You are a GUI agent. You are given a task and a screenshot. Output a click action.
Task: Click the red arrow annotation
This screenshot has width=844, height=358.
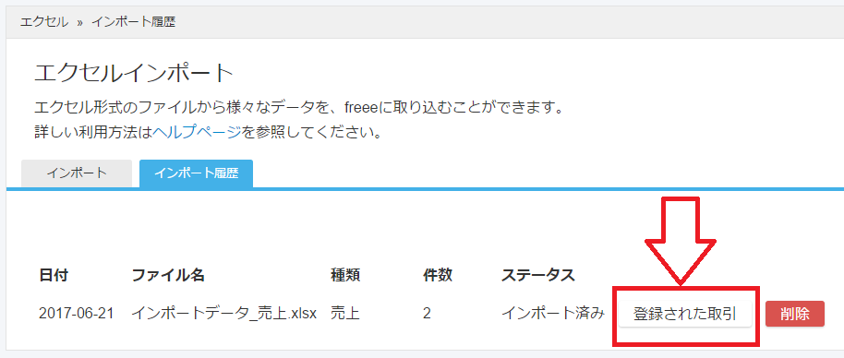coord(681,241)
